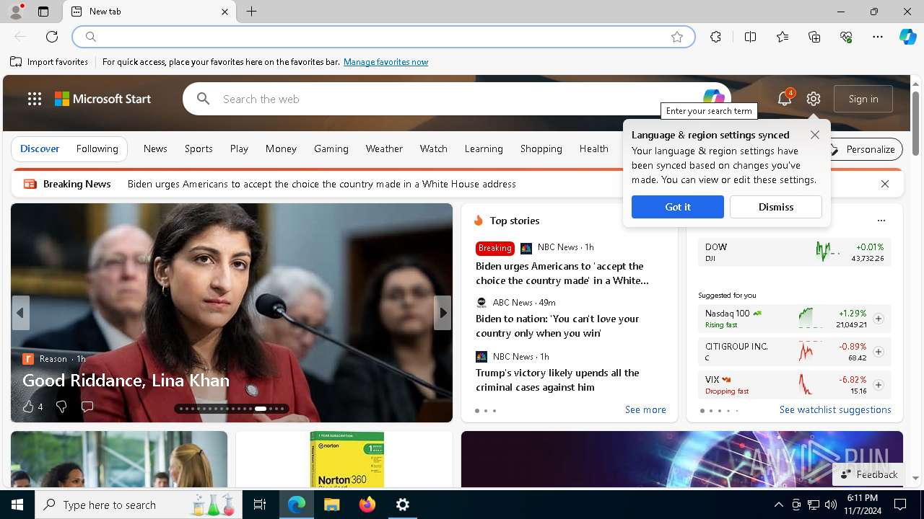Close the Breaking News banner
This screenshot has width=924, height=519.
click(885, 184)
